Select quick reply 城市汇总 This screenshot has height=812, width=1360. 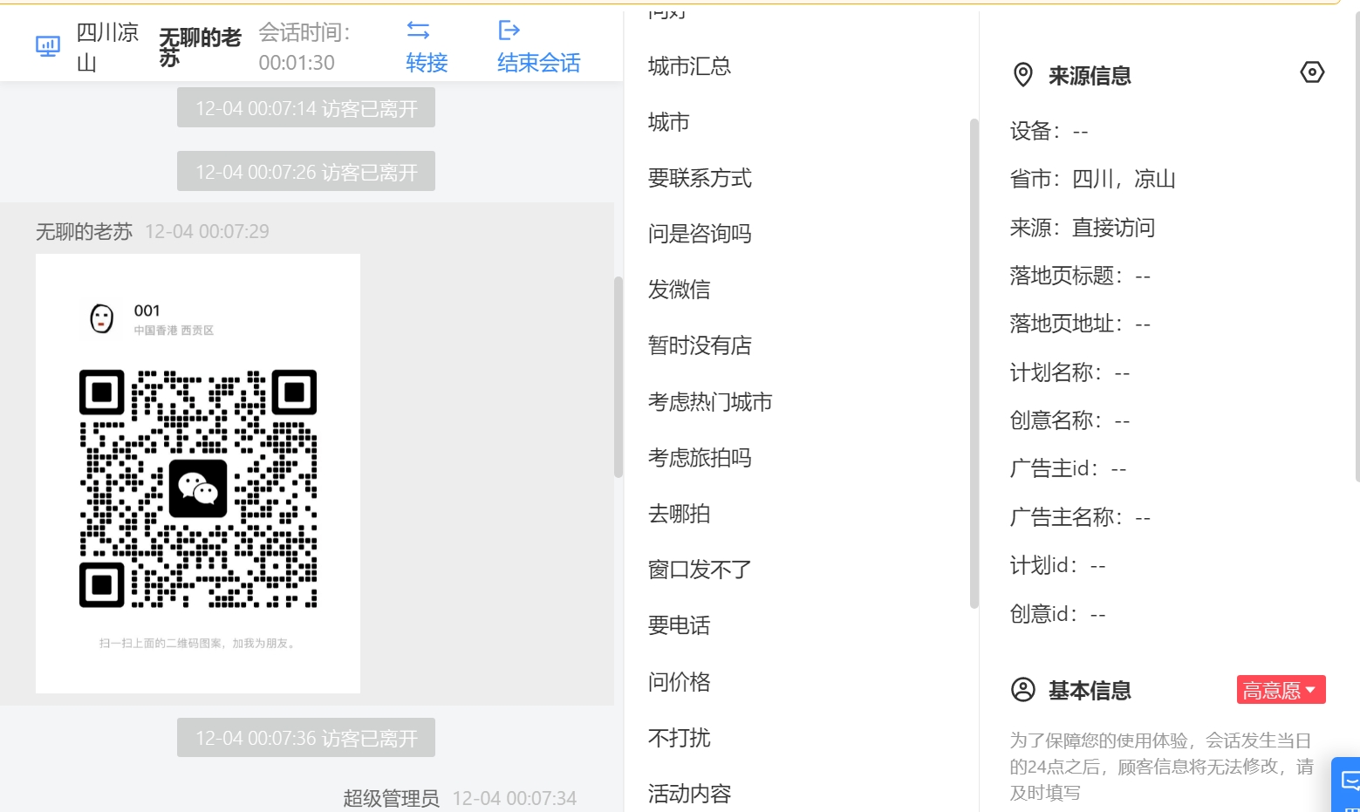pos(689,66)
